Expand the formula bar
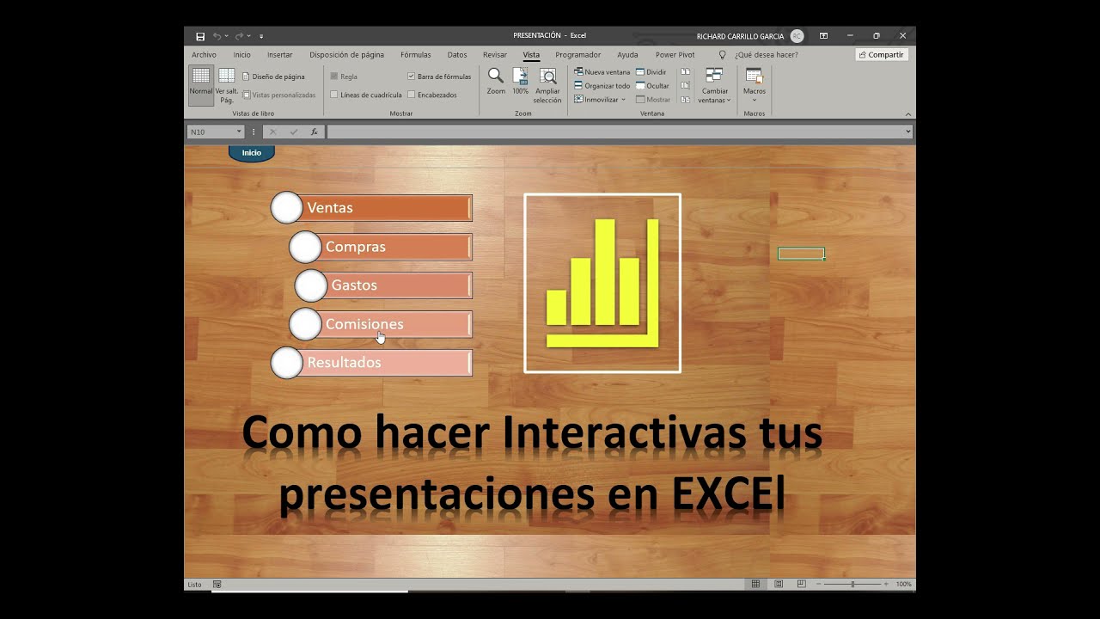Screen dimensions: 1100x619 (908, 132)
